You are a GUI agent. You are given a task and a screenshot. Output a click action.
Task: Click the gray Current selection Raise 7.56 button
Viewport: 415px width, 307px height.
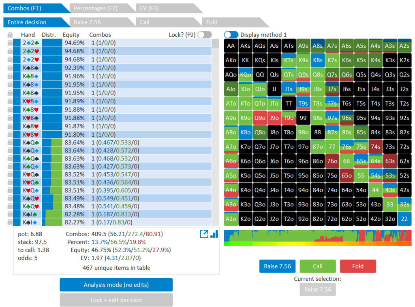[x=318, y=290]
